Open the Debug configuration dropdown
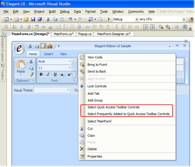The image size is (195, 167). tap(137, 19)
